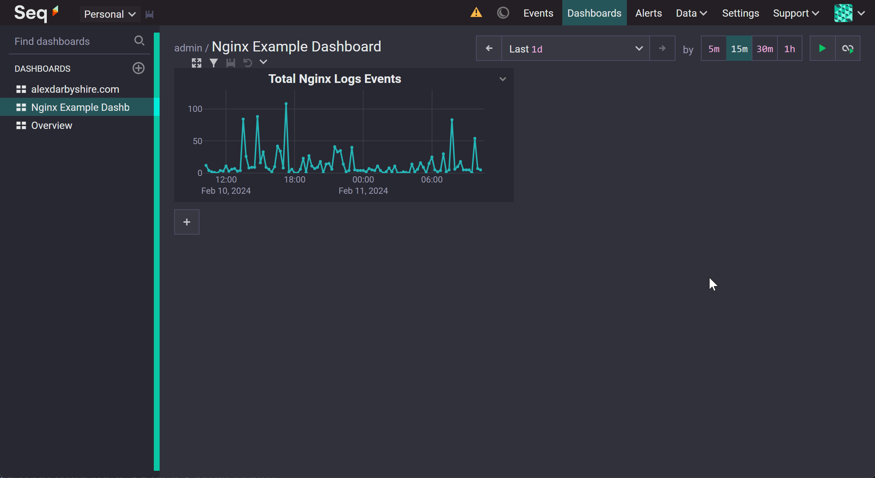Screen dimensions: 875x478
Task: Open the Alerts page
Action: pos(649,13)
